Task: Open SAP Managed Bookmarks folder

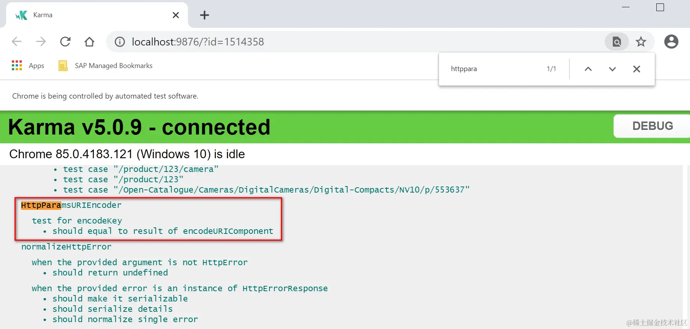Action: click(x=105, y=66)
